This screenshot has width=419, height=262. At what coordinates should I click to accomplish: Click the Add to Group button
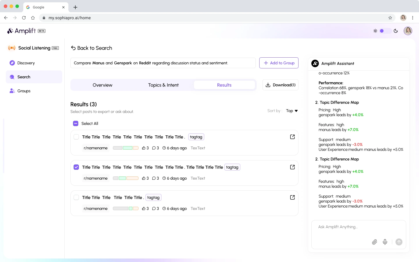click(x=279, y=63)
